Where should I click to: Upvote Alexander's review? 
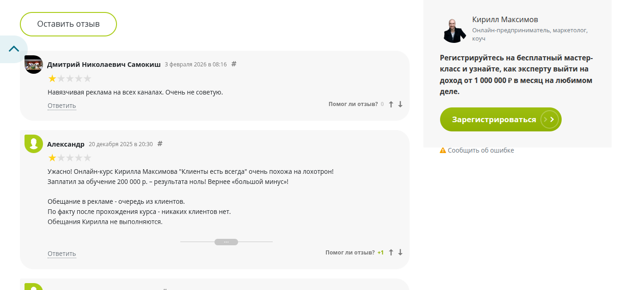[391, 252]
